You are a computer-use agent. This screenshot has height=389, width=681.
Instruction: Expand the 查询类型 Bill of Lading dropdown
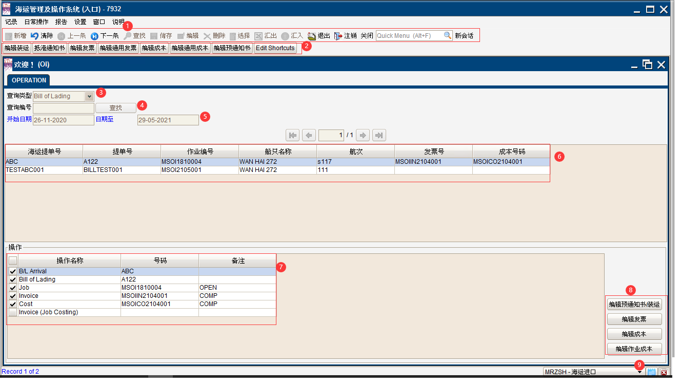(x=89, y=96)
